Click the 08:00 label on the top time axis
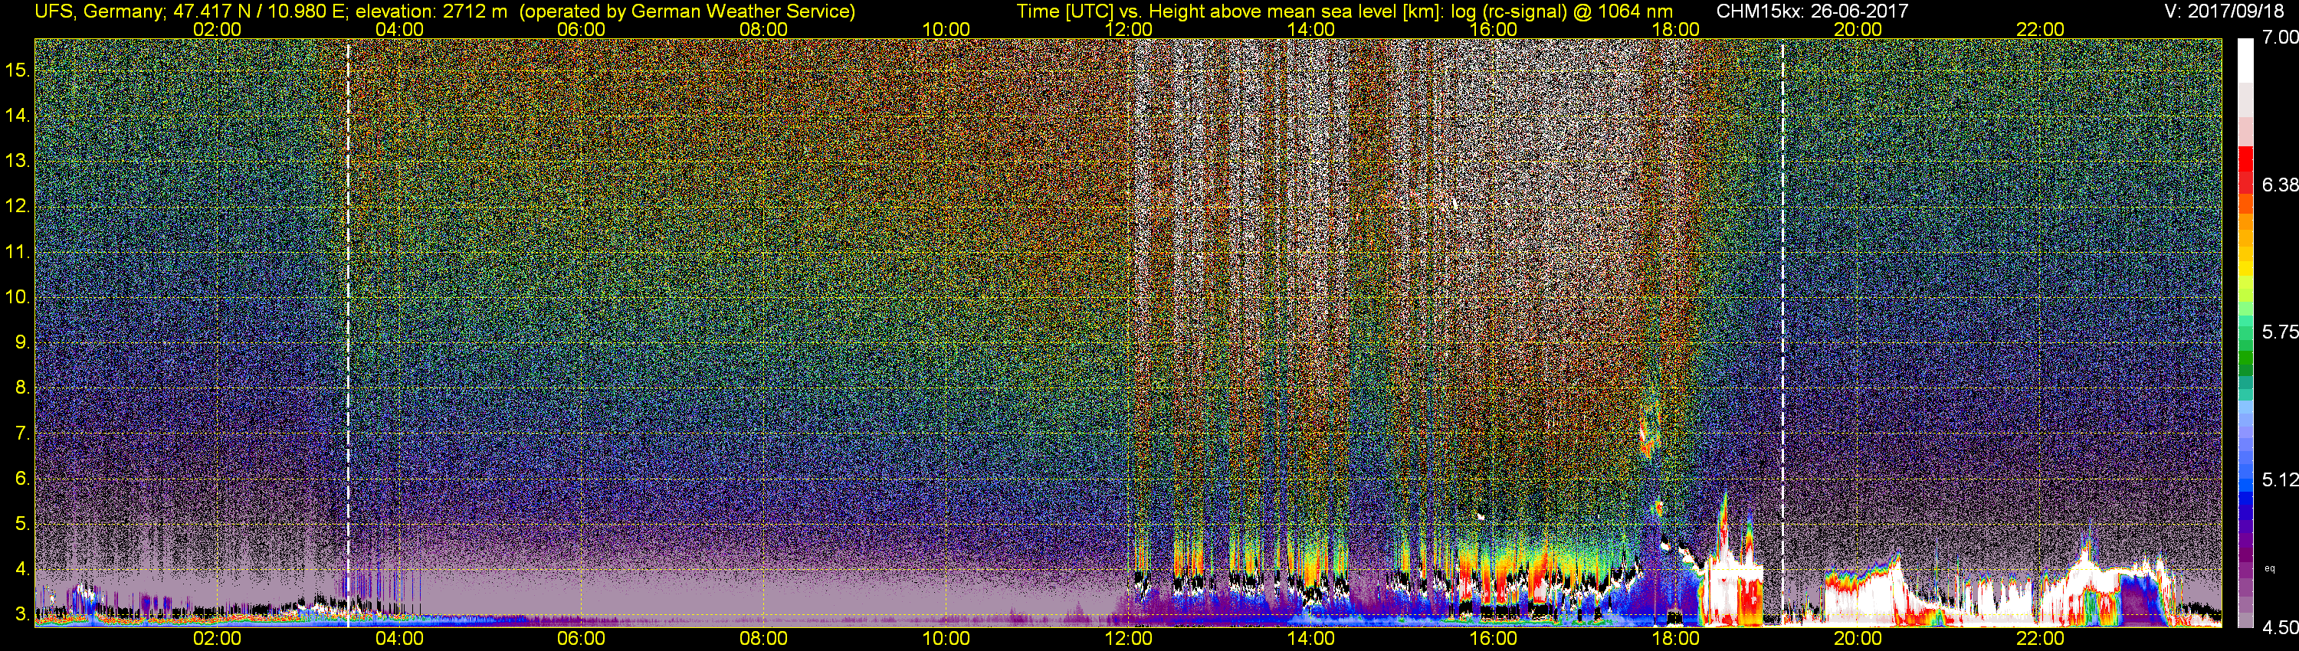Image resolution: width=2299 pixels, height=651 pixels. pos(764,29)
